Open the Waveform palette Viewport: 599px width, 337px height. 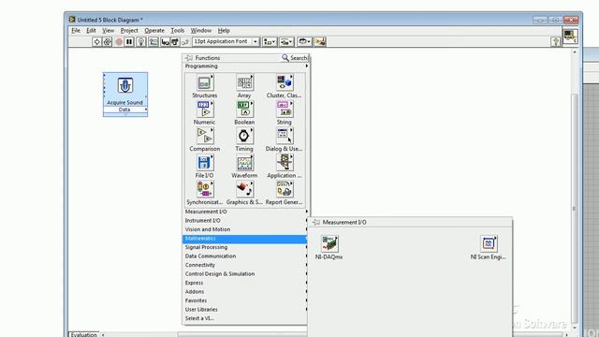tap(244, 167)
